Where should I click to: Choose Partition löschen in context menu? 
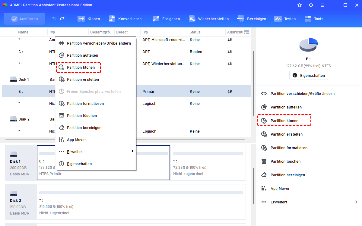click(x=96, y=116)
